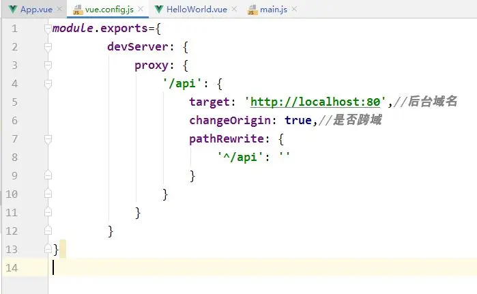Screen dimensions: 477x294
Task: Click the Vue icon on HelloWorld.vue tab
Action: point(159,10)
